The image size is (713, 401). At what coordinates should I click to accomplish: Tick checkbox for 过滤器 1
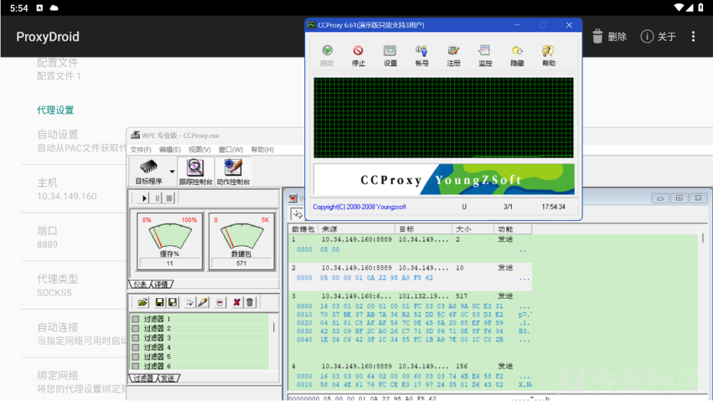(135, 319)
